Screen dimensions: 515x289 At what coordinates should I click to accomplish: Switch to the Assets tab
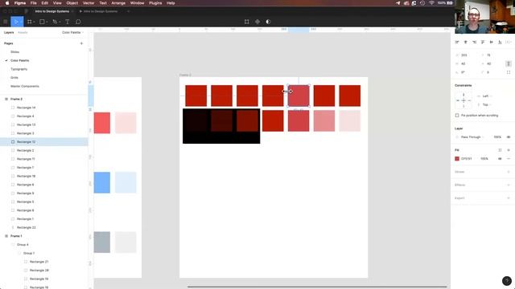point(23,32)
